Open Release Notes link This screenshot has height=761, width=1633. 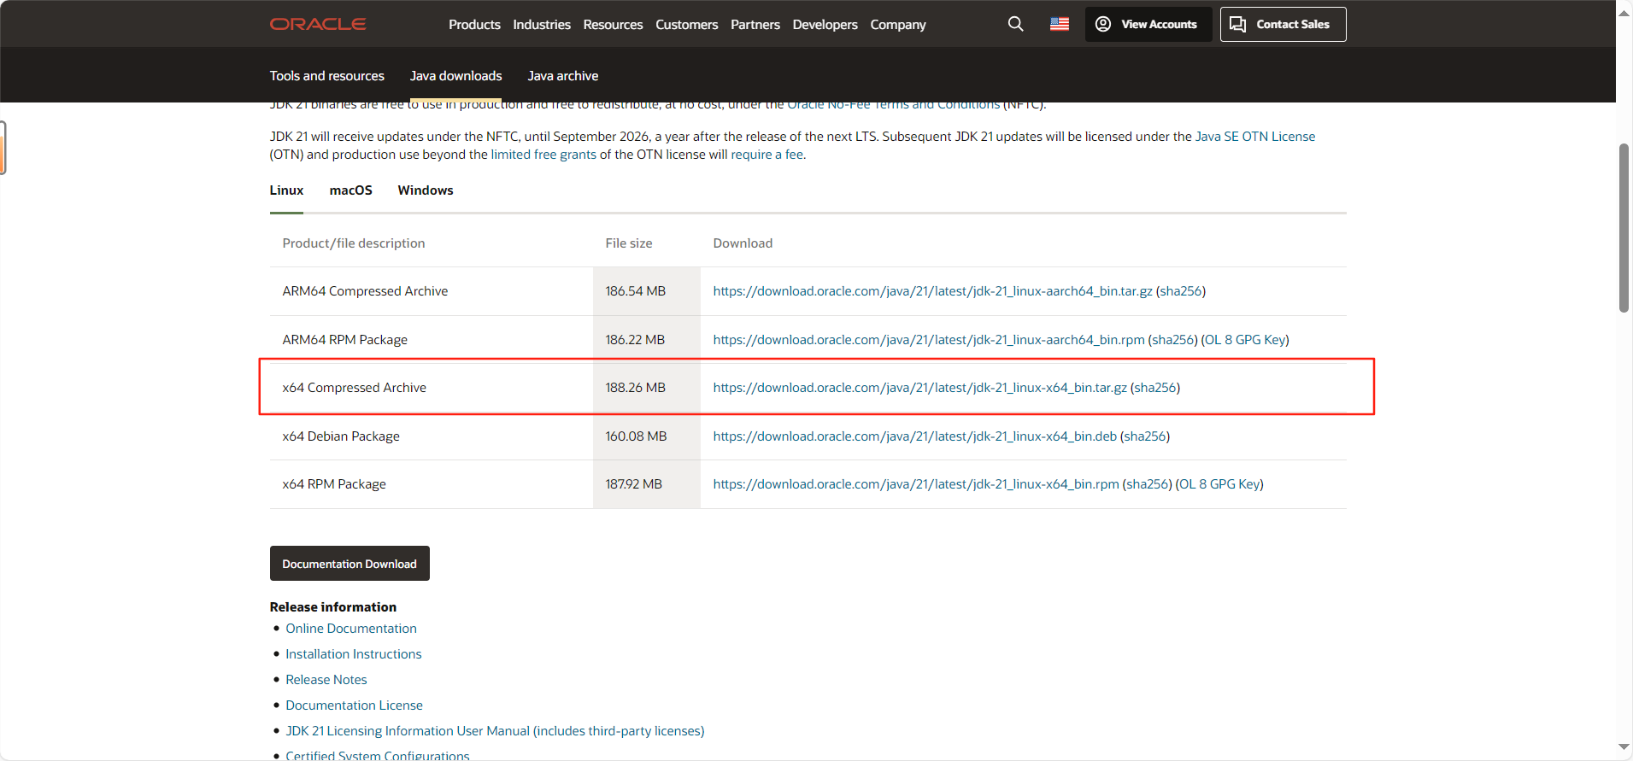coord(326,680)
